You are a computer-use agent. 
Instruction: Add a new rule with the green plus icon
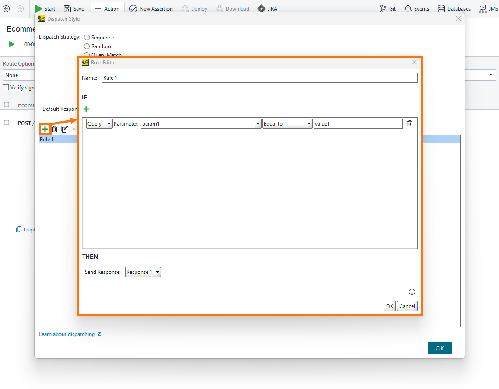pos(45,129)
